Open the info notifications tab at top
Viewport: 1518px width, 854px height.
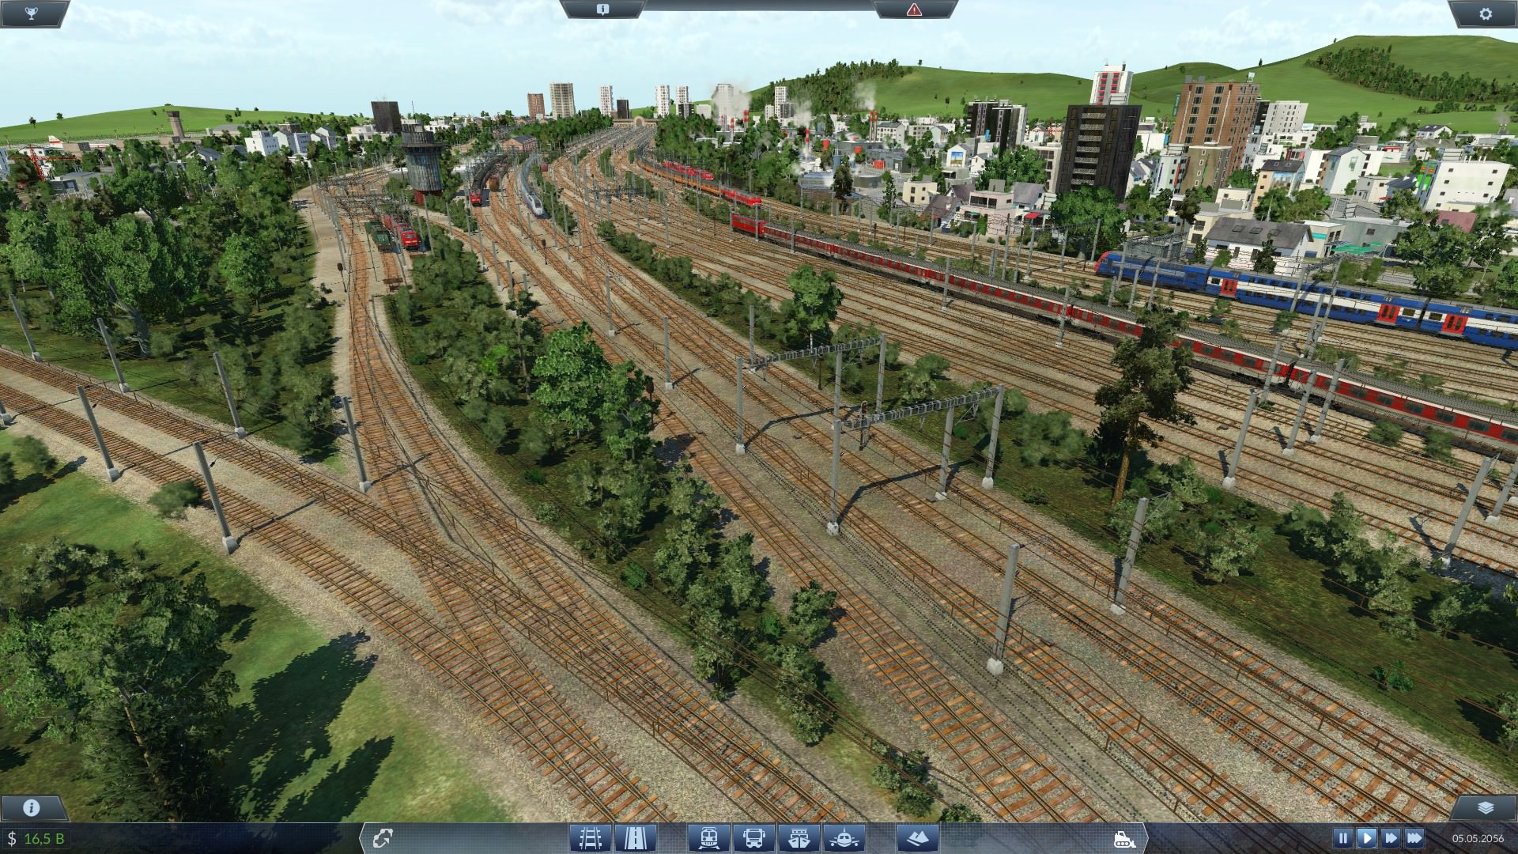[x=602, y=9]
